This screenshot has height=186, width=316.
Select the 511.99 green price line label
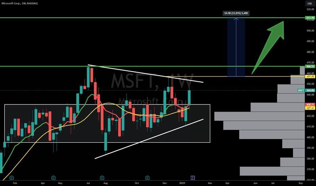coord(310,18)
